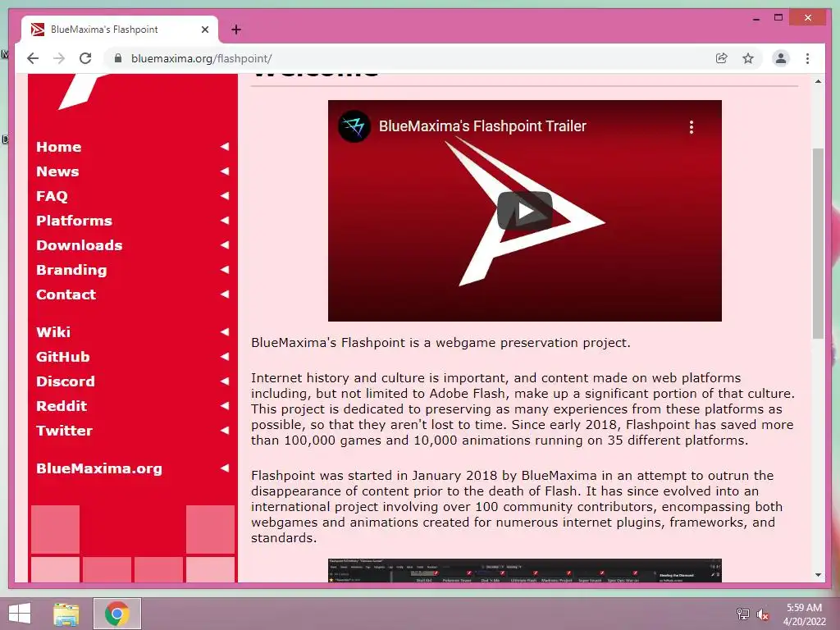Image resolution: width=840 pixels, height=630 pixels.
Task: Open the Discord sidebar link
Action: point(66,381)
